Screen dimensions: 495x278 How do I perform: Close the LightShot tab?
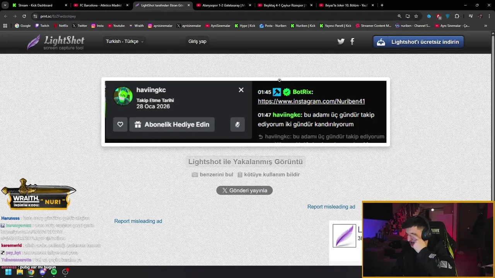(189, 5)
